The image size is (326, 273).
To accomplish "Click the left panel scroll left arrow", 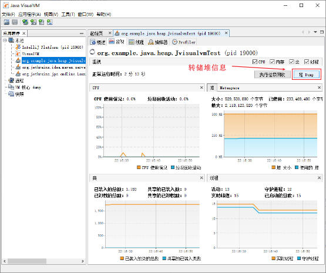I will pos(5,261).
